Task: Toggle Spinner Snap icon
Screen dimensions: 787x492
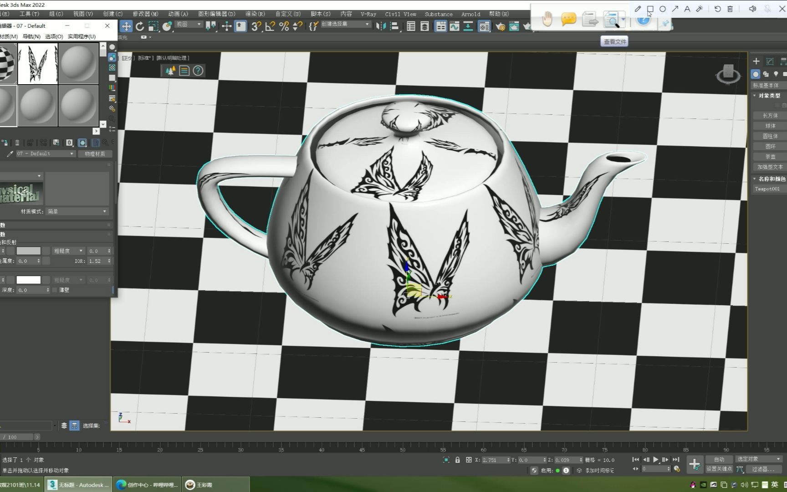Action: pyautogui.click(x=298, y=26)
